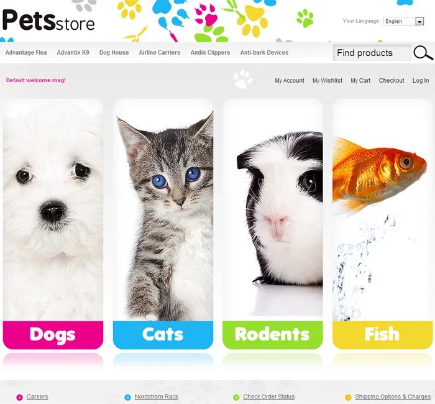The height and width of the screenshot is (404, 435).
Task: Select the goldfish category image
Action: pyautogui.click(x=383, y=210)
